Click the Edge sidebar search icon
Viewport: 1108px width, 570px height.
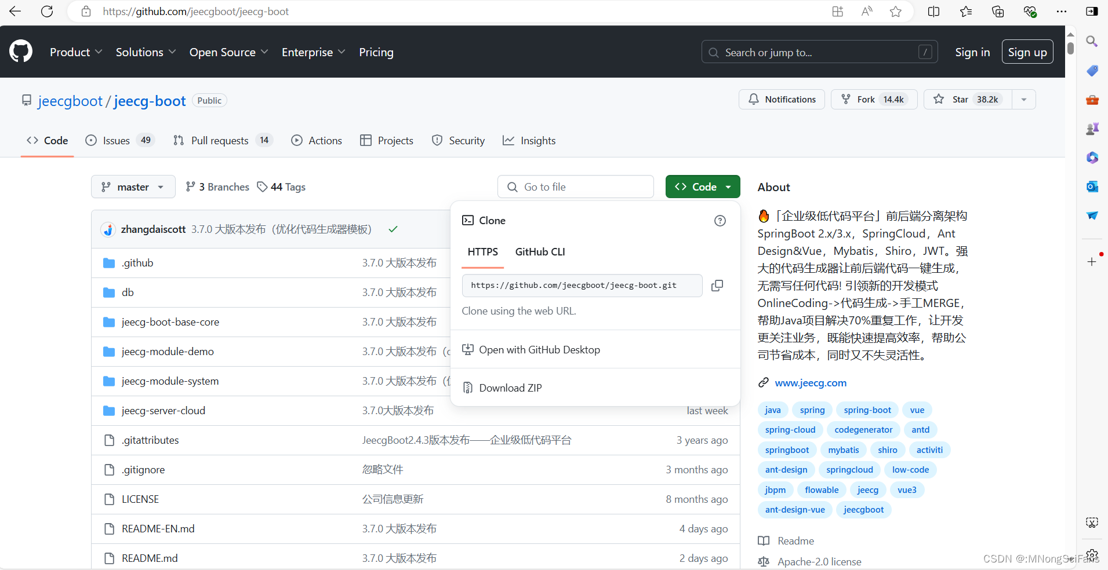1092,41
